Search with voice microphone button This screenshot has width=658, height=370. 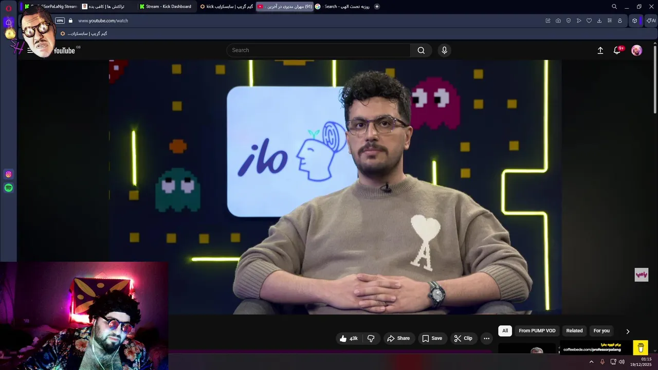(445, 50)
